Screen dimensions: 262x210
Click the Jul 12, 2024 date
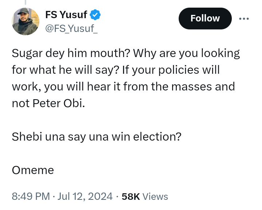(x=85, y=197)
